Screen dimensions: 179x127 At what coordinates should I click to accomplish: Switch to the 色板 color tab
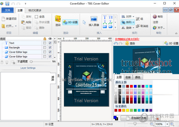click(x=128, y=77)
